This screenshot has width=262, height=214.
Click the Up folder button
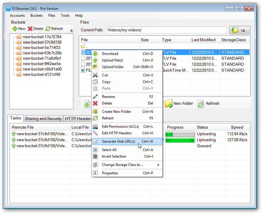coord(240,30)
